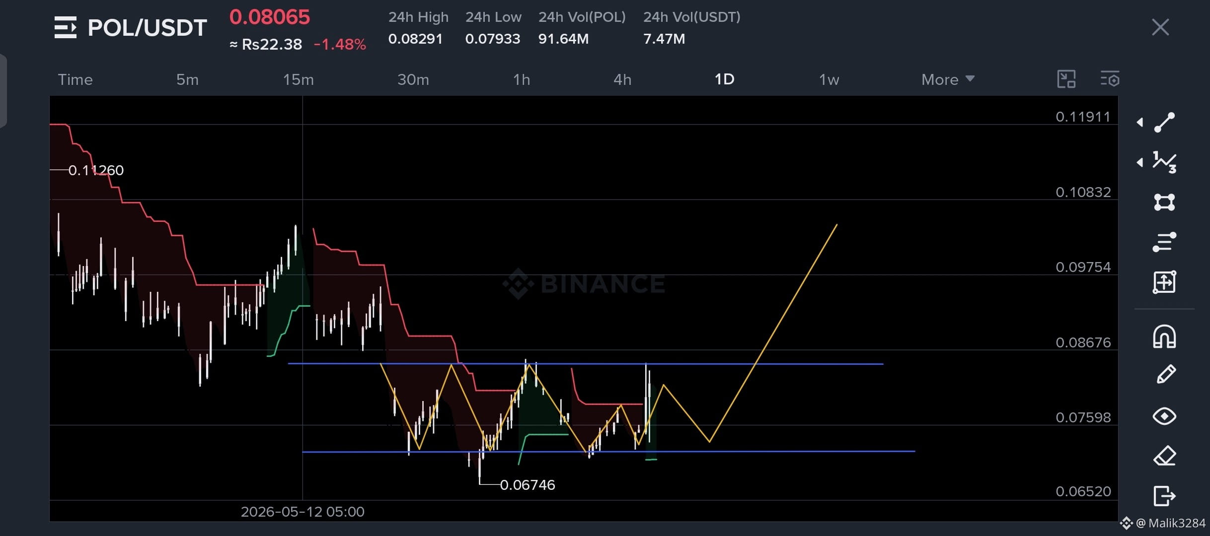The height and width of the screenshot is (536, 1210).
Task: Select the wave pattern drawing tool
Action: pos(1164,162)
